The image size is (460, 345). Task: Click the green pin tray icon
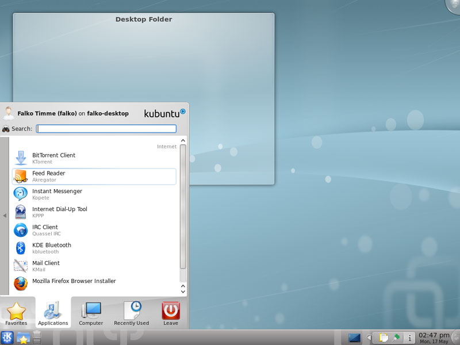tap(396, 338)
